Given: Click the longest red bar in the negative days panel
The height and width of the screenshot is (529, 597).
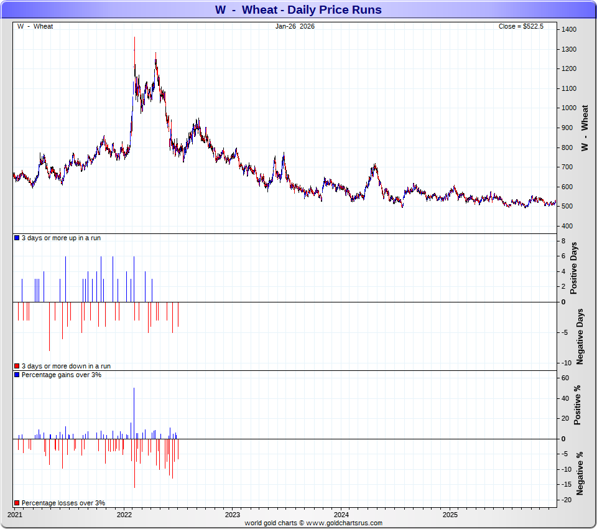Looking at the screenshot, I should pyautogui.click(x=50, y=326).
